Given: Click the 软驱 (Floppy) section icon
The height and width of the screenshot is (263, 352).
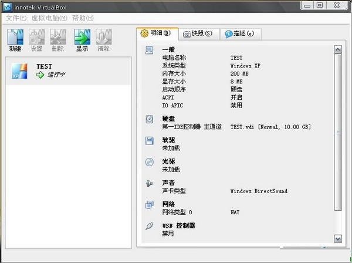Looking at the screenshot, I should click(149, 140).
